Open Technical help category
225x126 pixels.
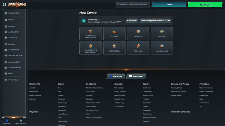pyautogui.click(x=138, y=48)
